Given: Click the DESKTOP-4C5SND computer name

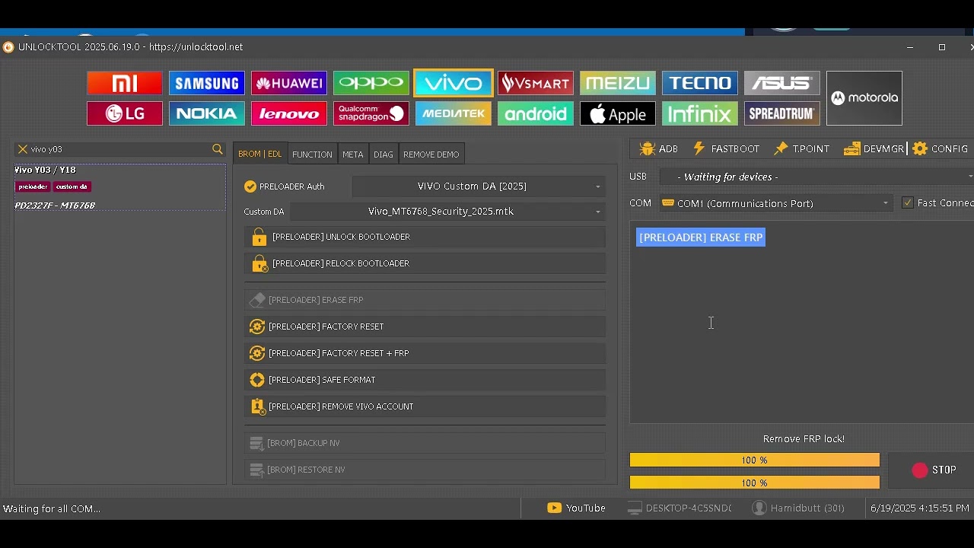Looking at the screenshot, I should [680, 508].
